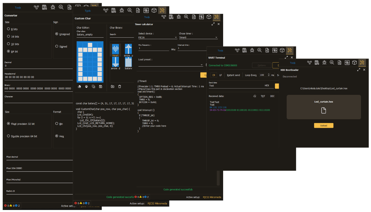This screenshot has height=212, width=371.
Task: Switch received data view to TXT
Action: point(263,96)
